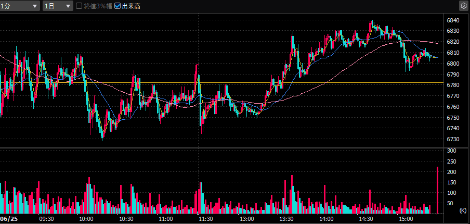Click the 6770 price axis label

(453, 96)
